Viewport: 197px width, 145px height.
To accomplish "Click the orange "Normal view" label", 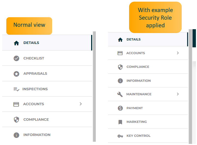I will pyautogui.click(x=29, y=25).
